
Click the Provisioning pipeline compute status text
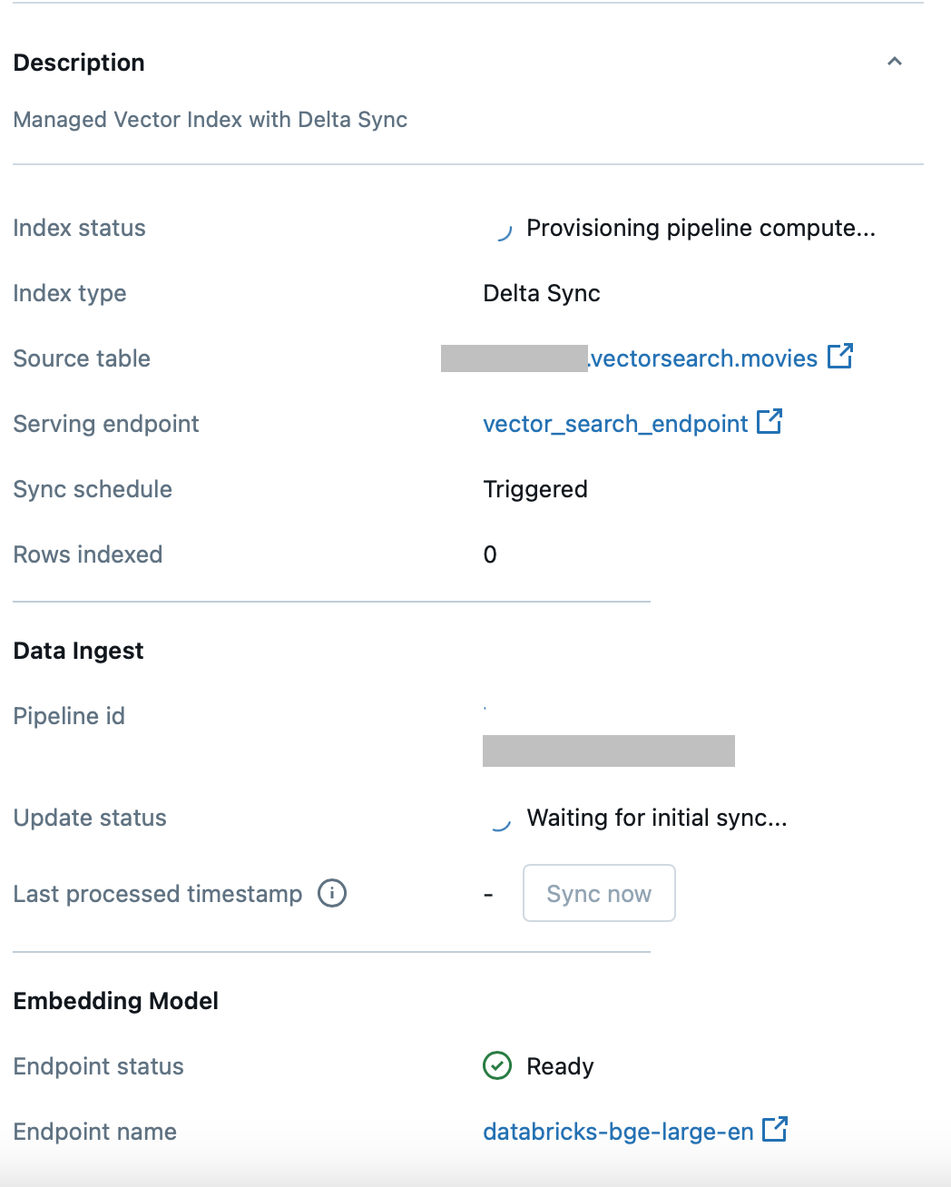click(701, 228)
